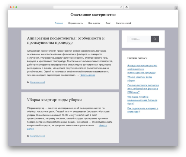Click Каталог статей category under cleaning post
186x157 pixels.
[38, 136]
